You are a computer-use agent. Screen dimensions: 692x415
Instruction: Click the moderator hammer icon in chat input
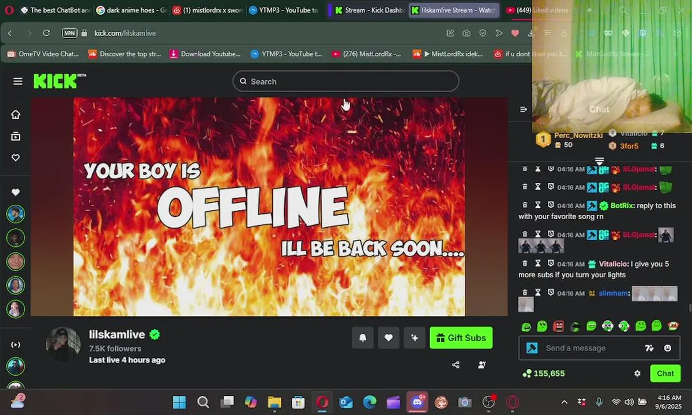point(532,348)
